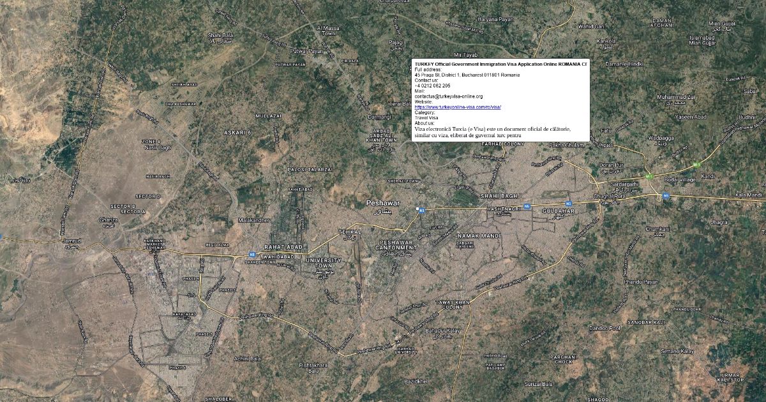Click the blue marker at left edge near Jamrud
The height and width of the screenshot is (402, 766).
(1, 237)
